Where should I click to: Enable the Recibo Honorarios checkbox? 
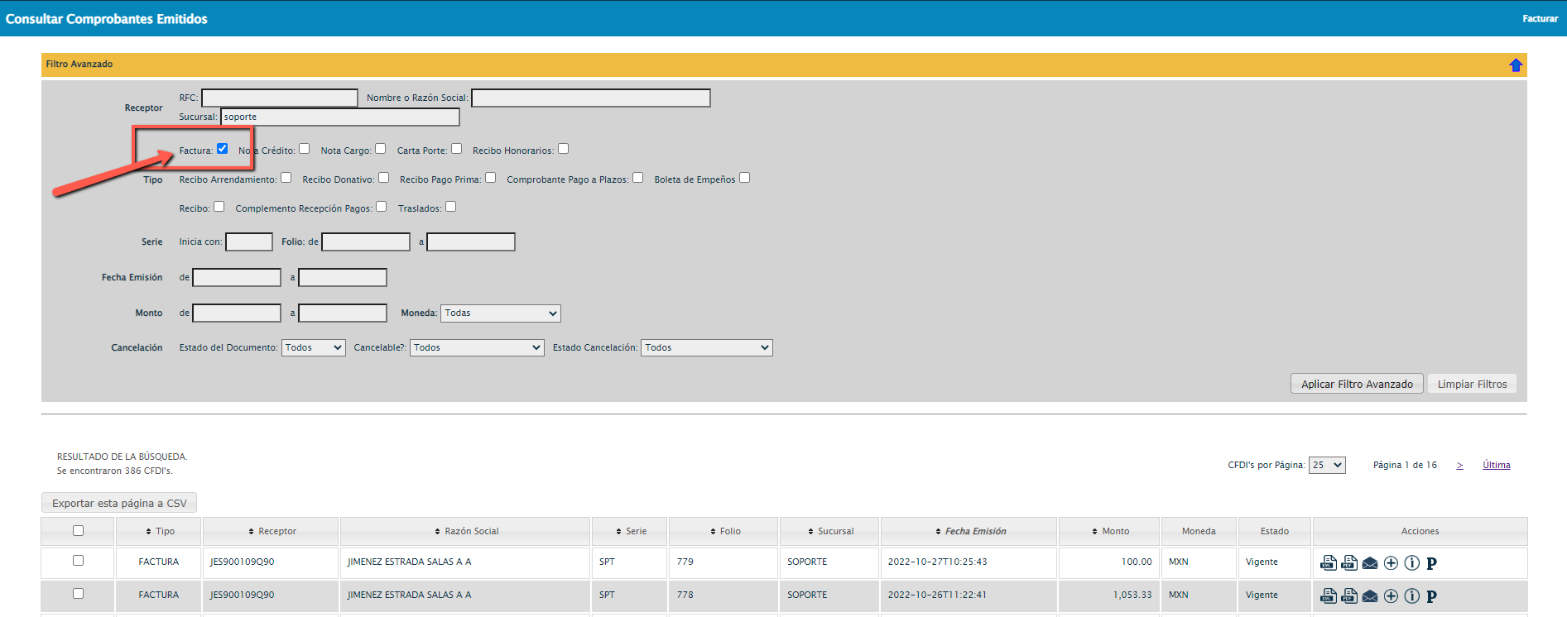563,149
